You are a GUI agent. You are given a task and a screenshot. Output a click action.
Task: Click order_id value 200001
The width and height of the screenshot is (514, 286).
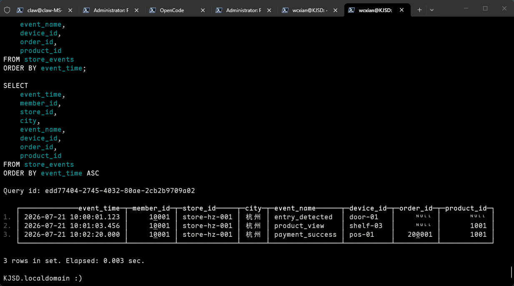pyautogui.click(x=420, y=234)
